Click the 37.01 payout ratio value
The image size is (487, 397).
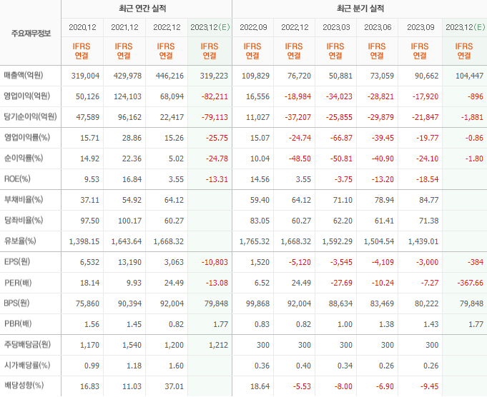174,387
